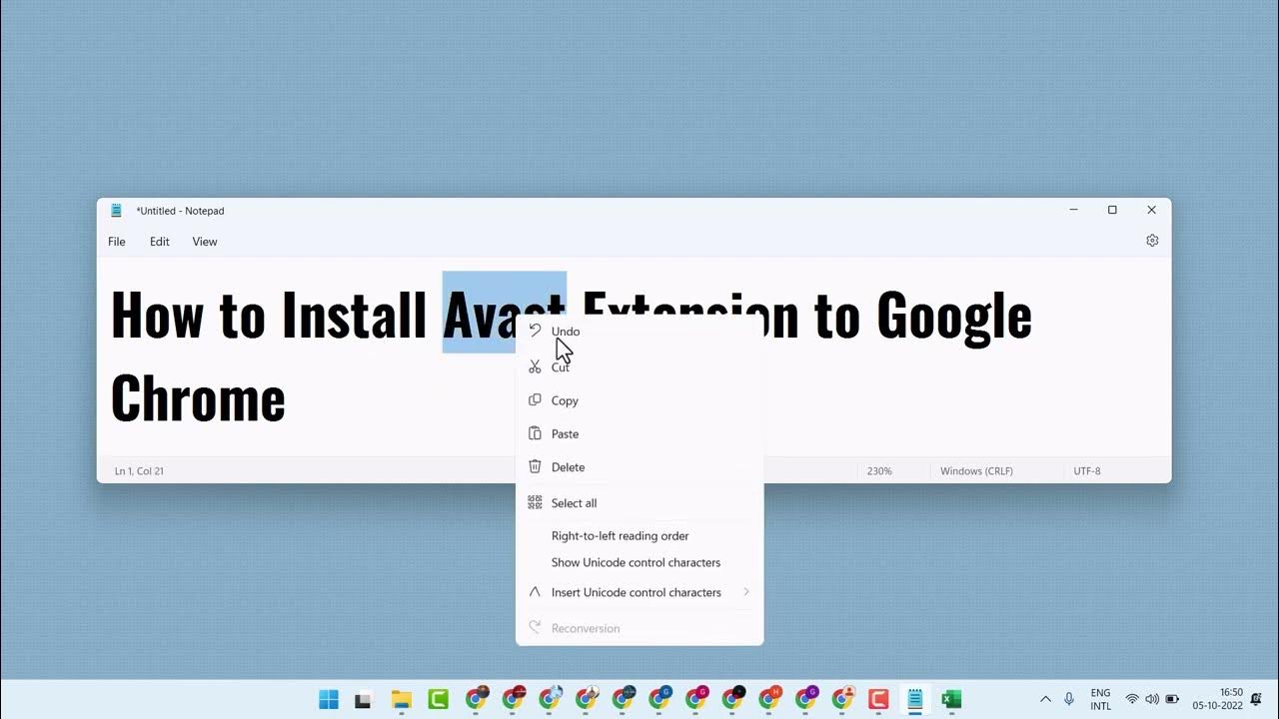1279x719 pixels.
Task: Open File Explorer from the taskbar
Action: click(x=401, y=700)
